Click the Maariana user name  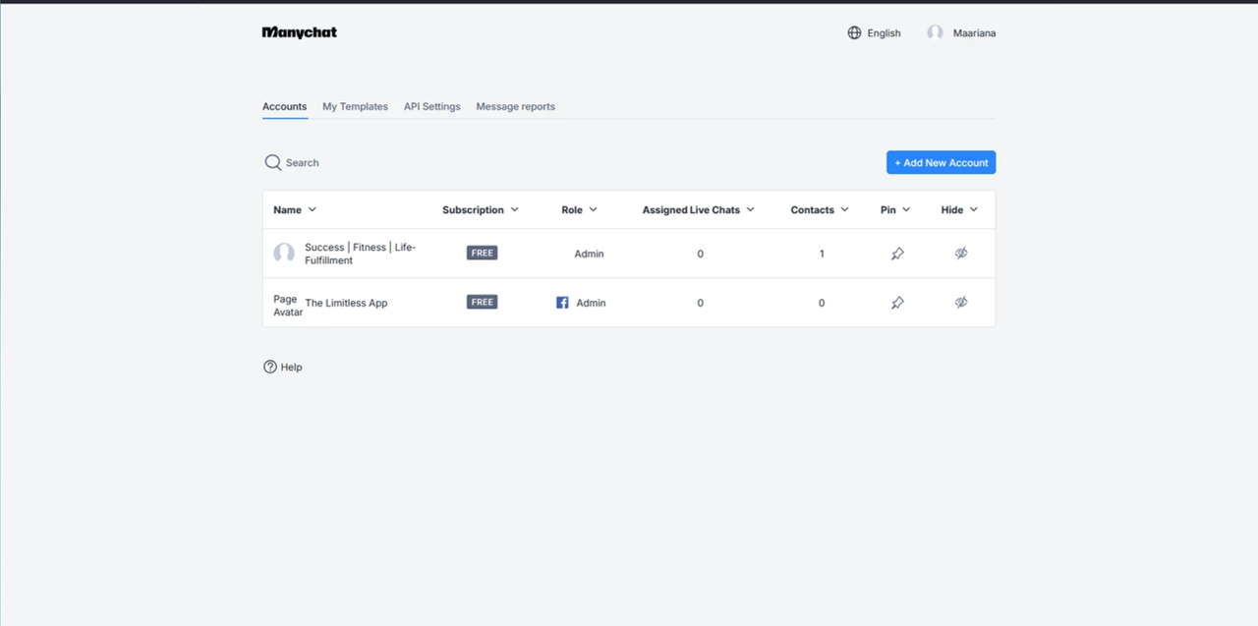click(974, 32)
